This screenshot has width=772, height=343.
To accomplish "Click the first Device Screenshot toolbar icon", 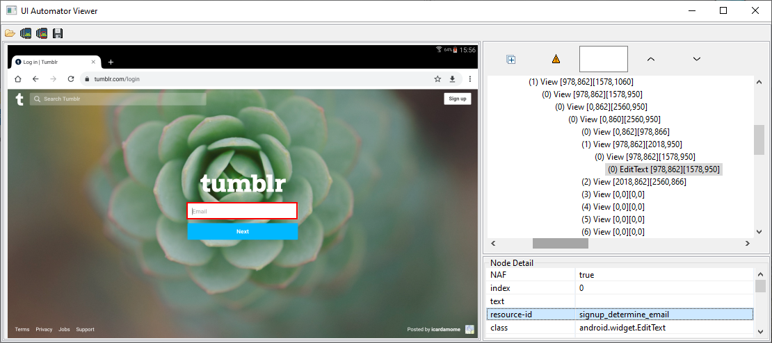I will coord(26,33).
